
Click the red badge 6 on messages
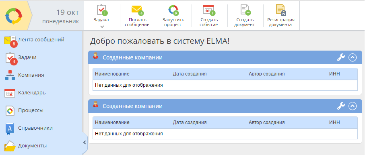14,44
